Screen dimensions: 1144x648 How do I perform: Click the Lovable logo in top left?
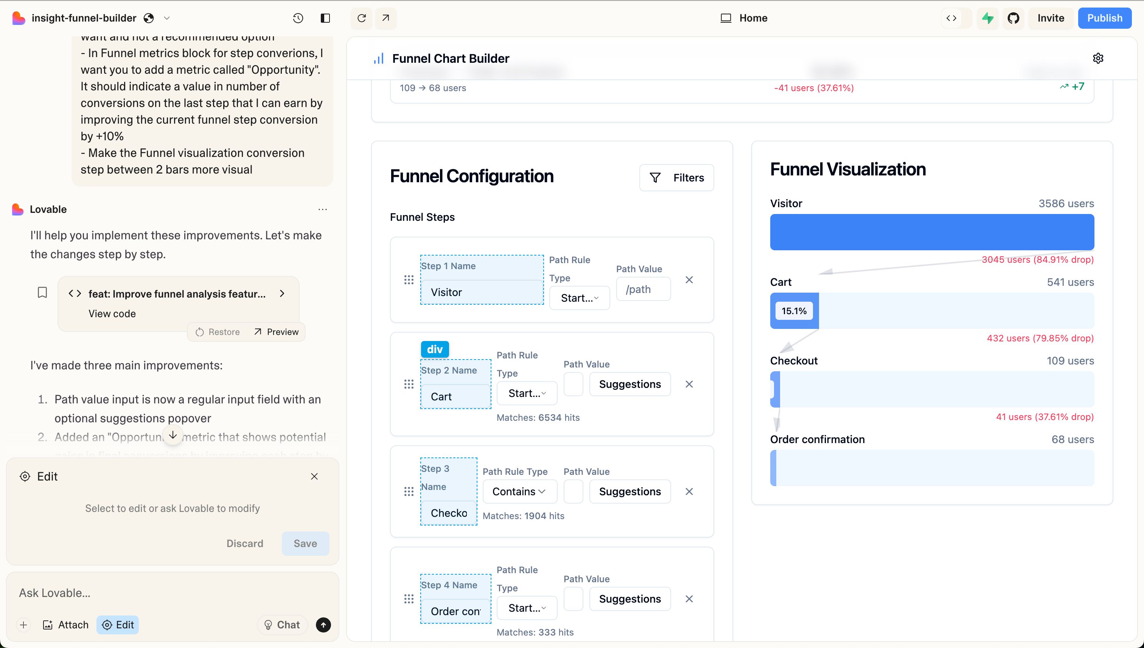coord(18,18)
